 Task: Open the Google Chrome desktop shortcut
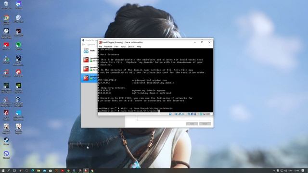click(6, 20)
